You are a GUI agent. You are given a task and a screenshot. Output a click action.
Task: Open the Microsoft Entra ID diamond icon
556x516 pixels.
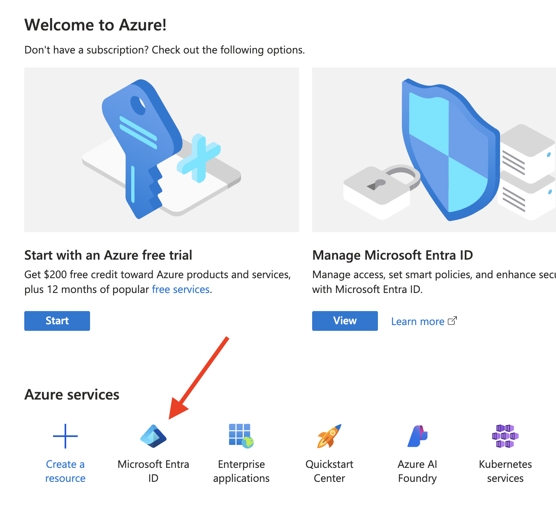point(153,436)
